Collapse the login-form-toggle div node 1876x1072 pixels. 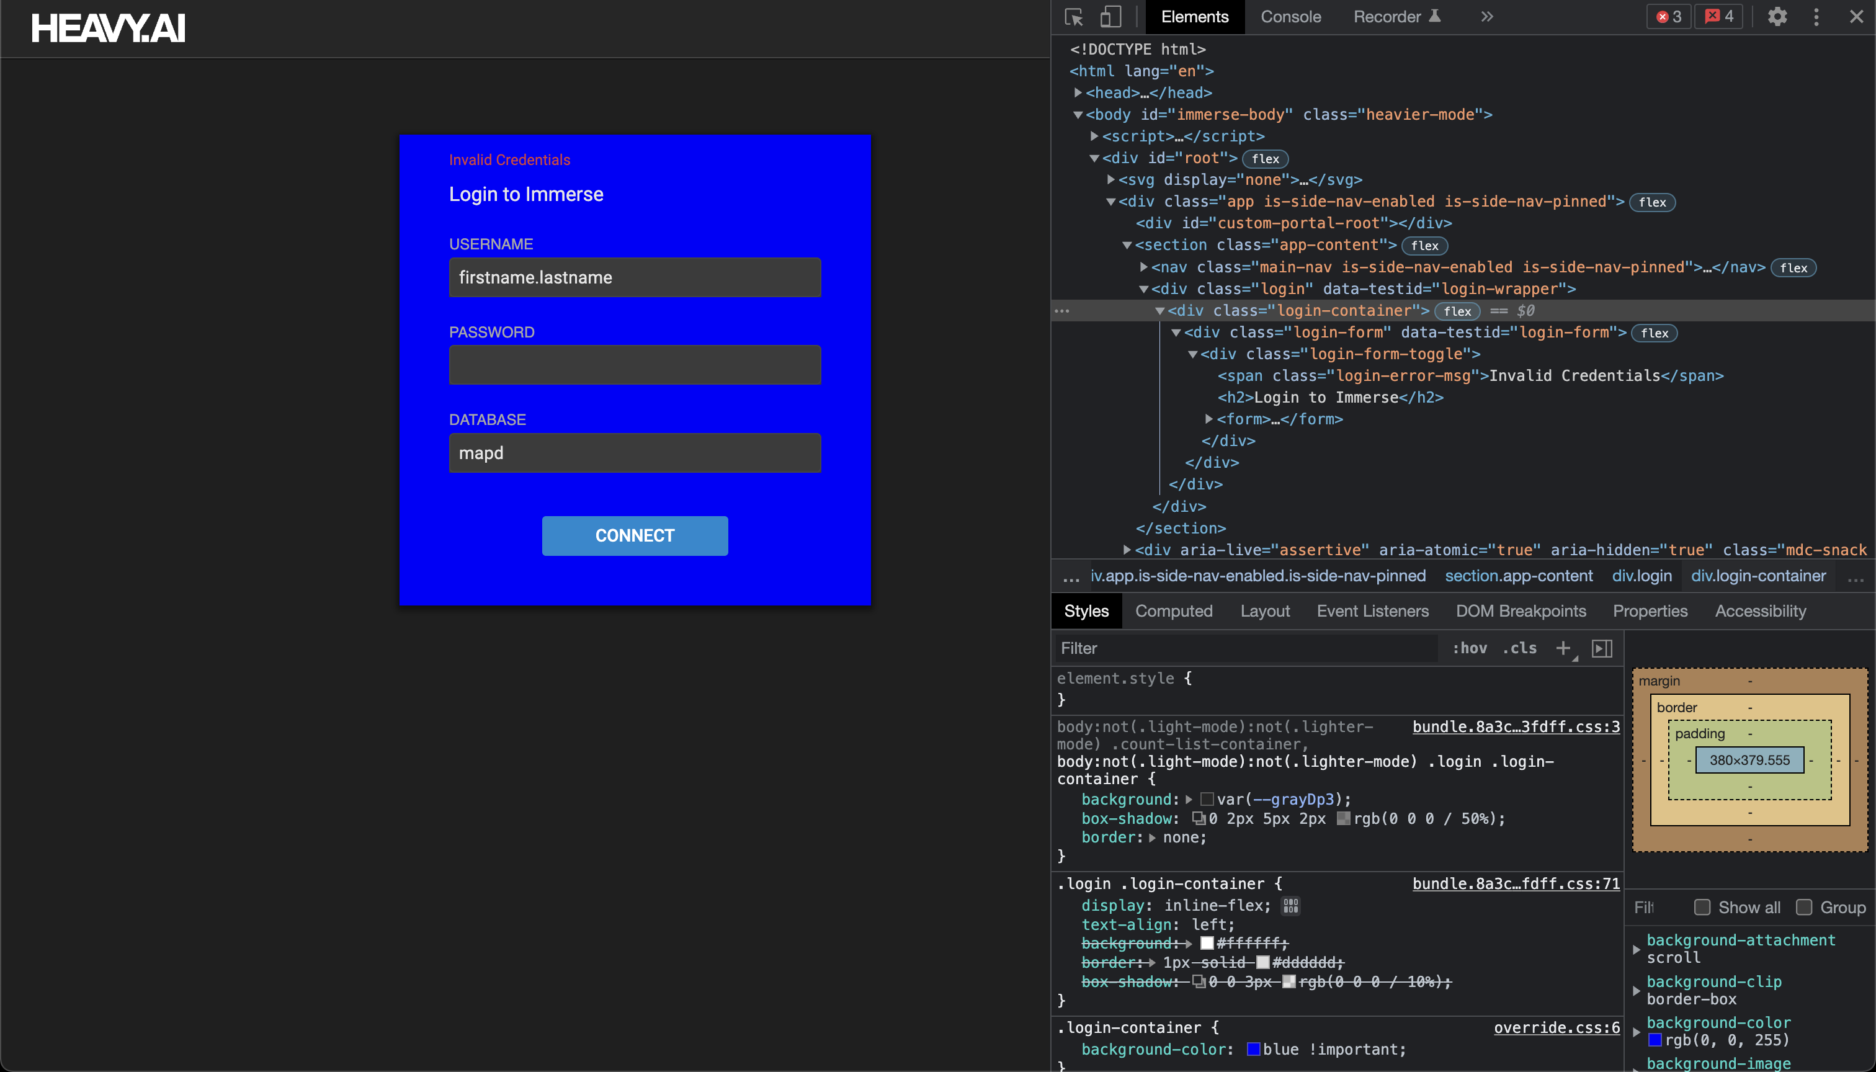(x=1193, y=354)
